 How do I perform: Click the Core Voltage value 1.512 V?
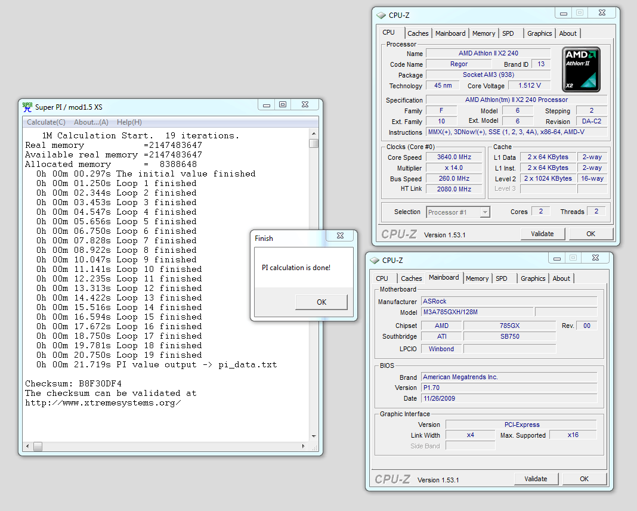[x=530, y=85]
